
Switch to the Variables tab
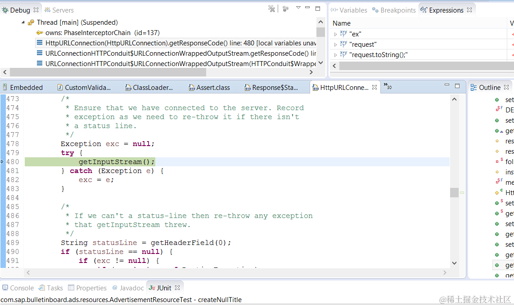[x=349, y=10]
